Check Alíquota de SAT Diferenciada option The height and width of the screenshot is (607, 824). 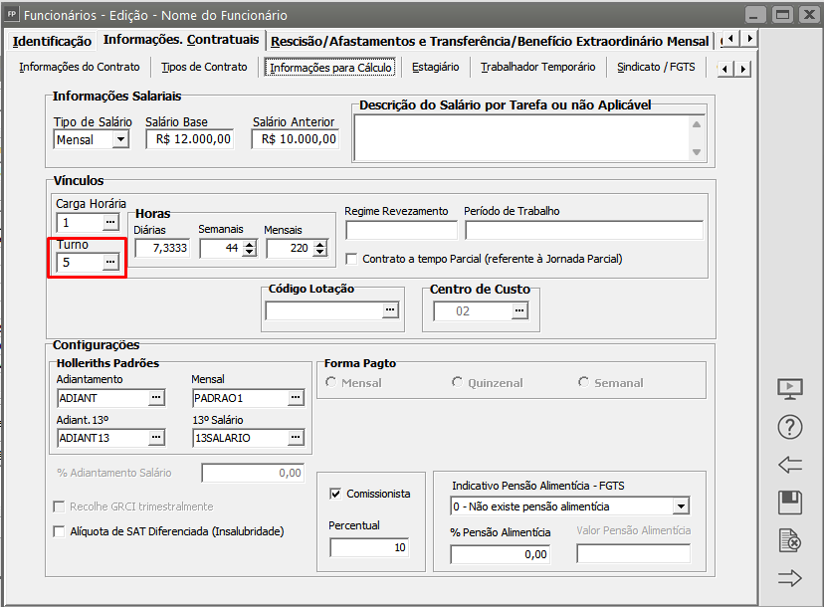[60, 531]
